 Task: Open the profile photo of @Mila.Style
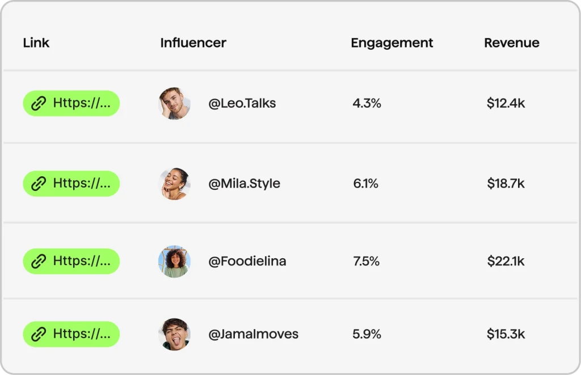tap(174, 184)
